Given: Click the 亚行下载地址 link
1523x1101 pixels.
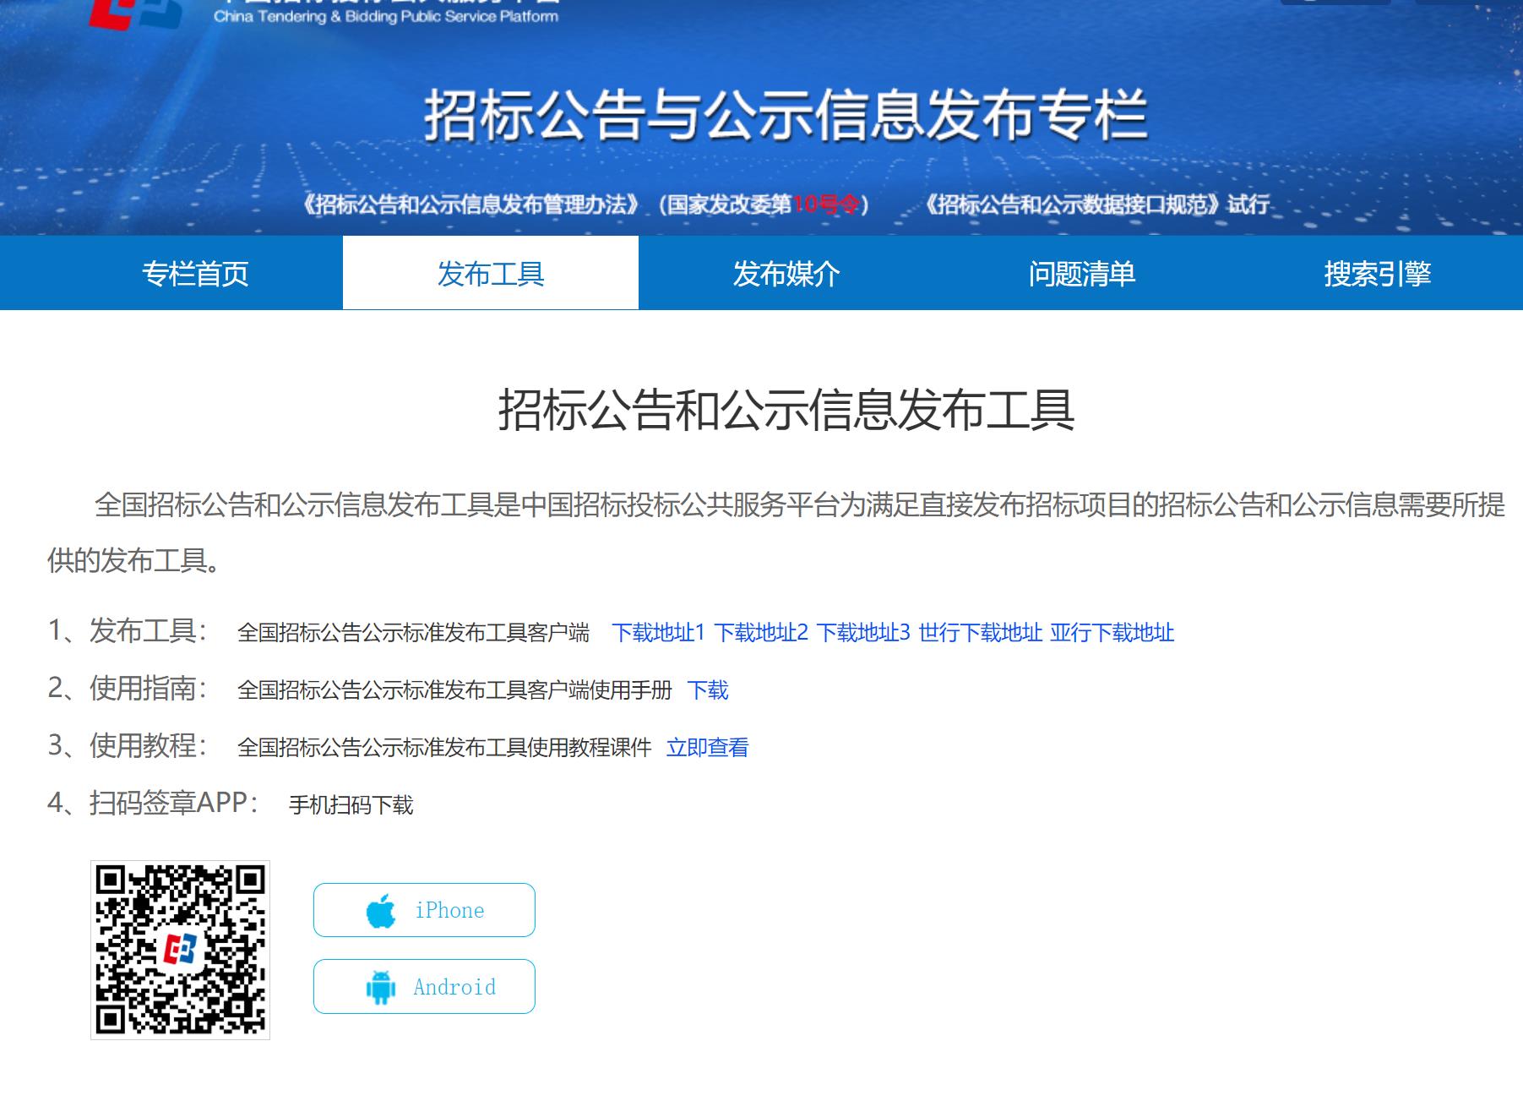Looking at the screenshot, I should click(x=1112, y=633).
